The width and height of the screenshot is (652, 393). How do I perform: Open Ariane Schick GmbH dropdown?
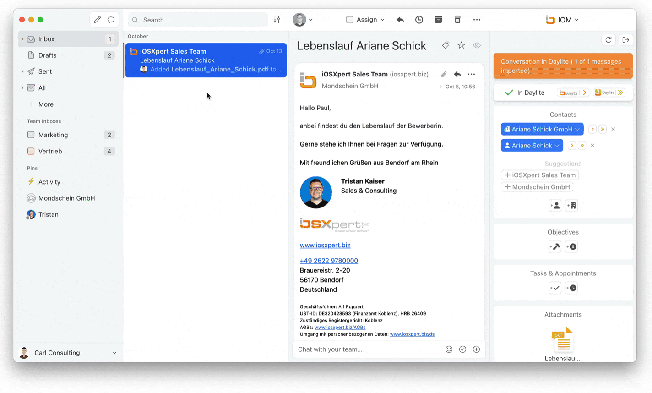pyautogui.click(x=577, y=130)
